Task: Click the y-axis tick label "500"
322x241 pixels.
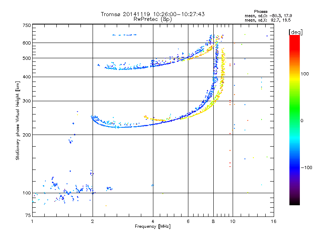Action: coord(27,58)
